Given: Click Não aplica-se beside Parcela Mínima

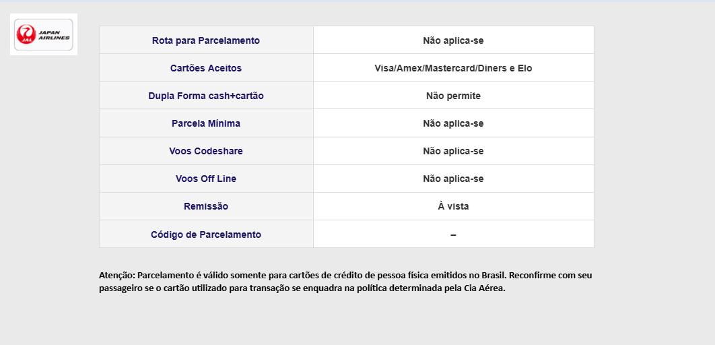Looking at the screenshot, I should (x=453, y=124).
